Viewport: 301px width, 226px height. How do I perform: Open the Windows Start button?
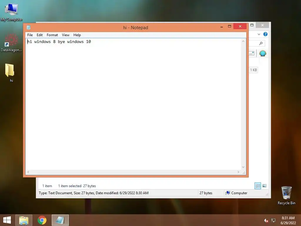click(x=7, y=220)
